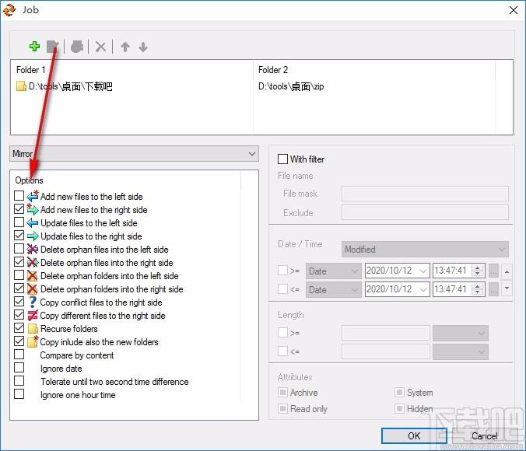Viewport: 526px width, 451px height.
Task: Click the 'Delete orphan files into left' icon
Action: pyautogui.click(x=33, y=249)
